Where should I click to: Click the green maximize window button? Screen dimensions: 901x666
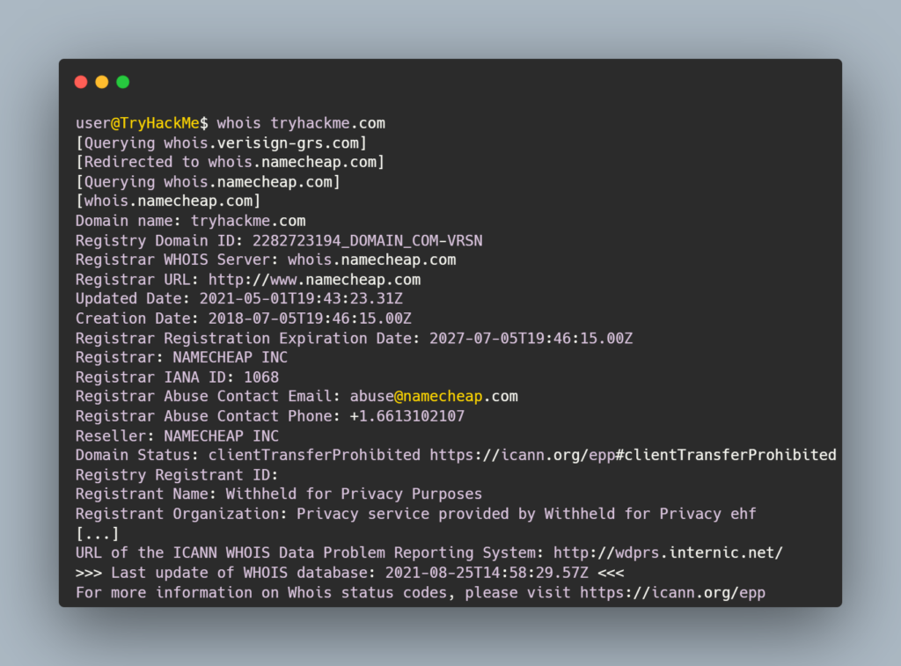[123, 82]
